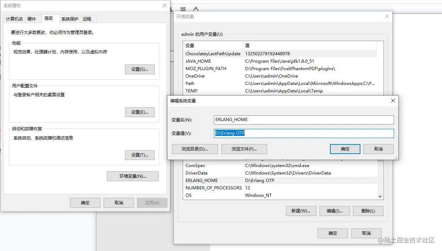Viewport: 442px width, 251px height.
Task: Click 新建(W)... system variable button
Action: tap(301, 211)
